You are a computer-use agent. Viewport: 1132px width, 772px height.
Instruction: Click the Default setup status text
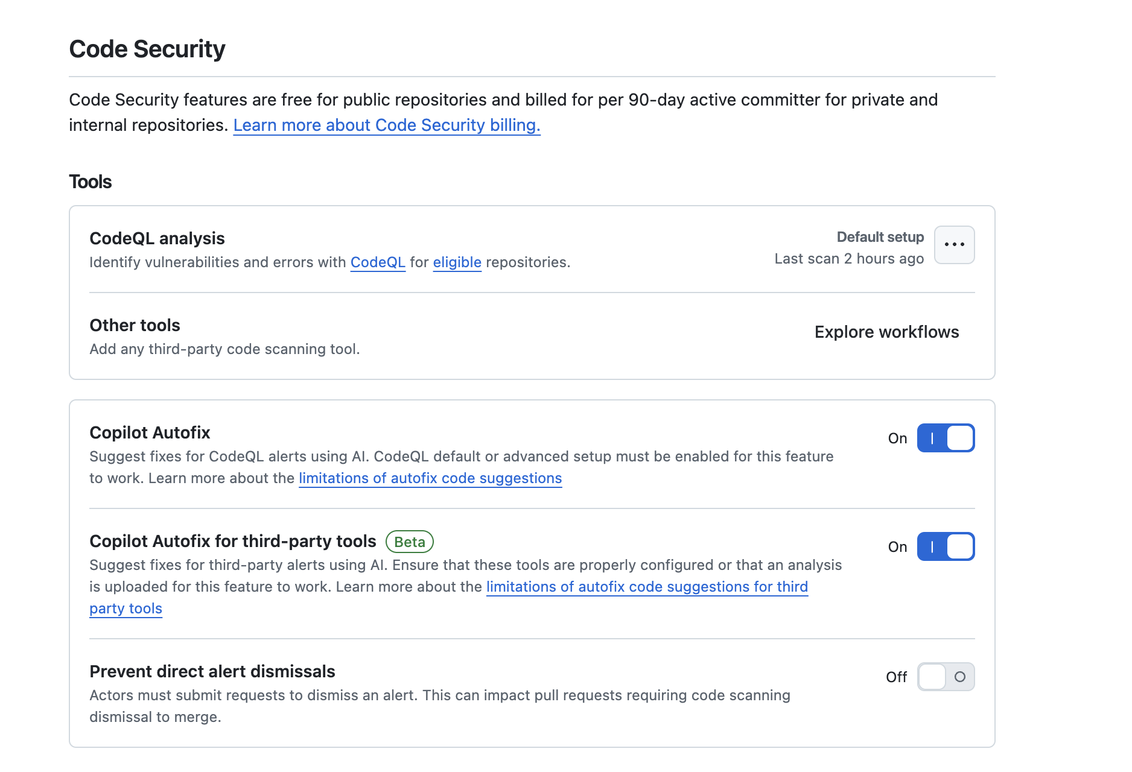[x=880, y=237]
